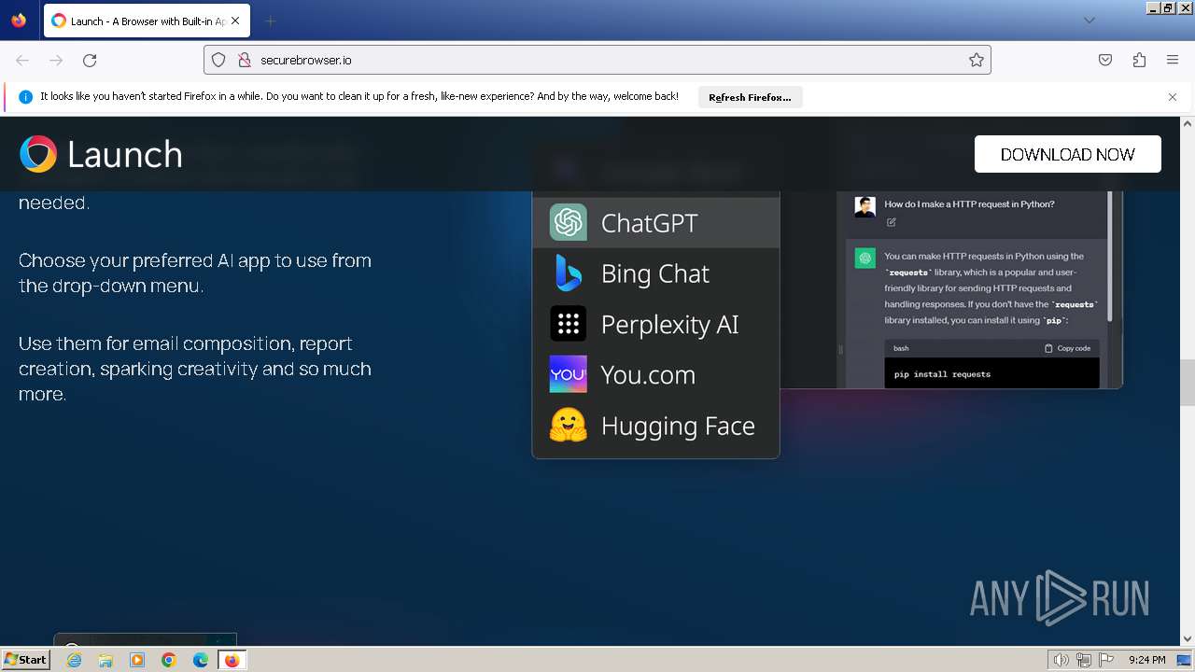The image size is (1195, 672).
Task: Click the Launch logo icon
Action: click(38, 154)
